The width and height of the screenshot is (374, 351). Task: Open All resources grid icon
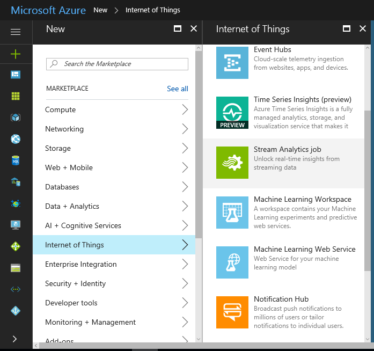tap(16, 96)
